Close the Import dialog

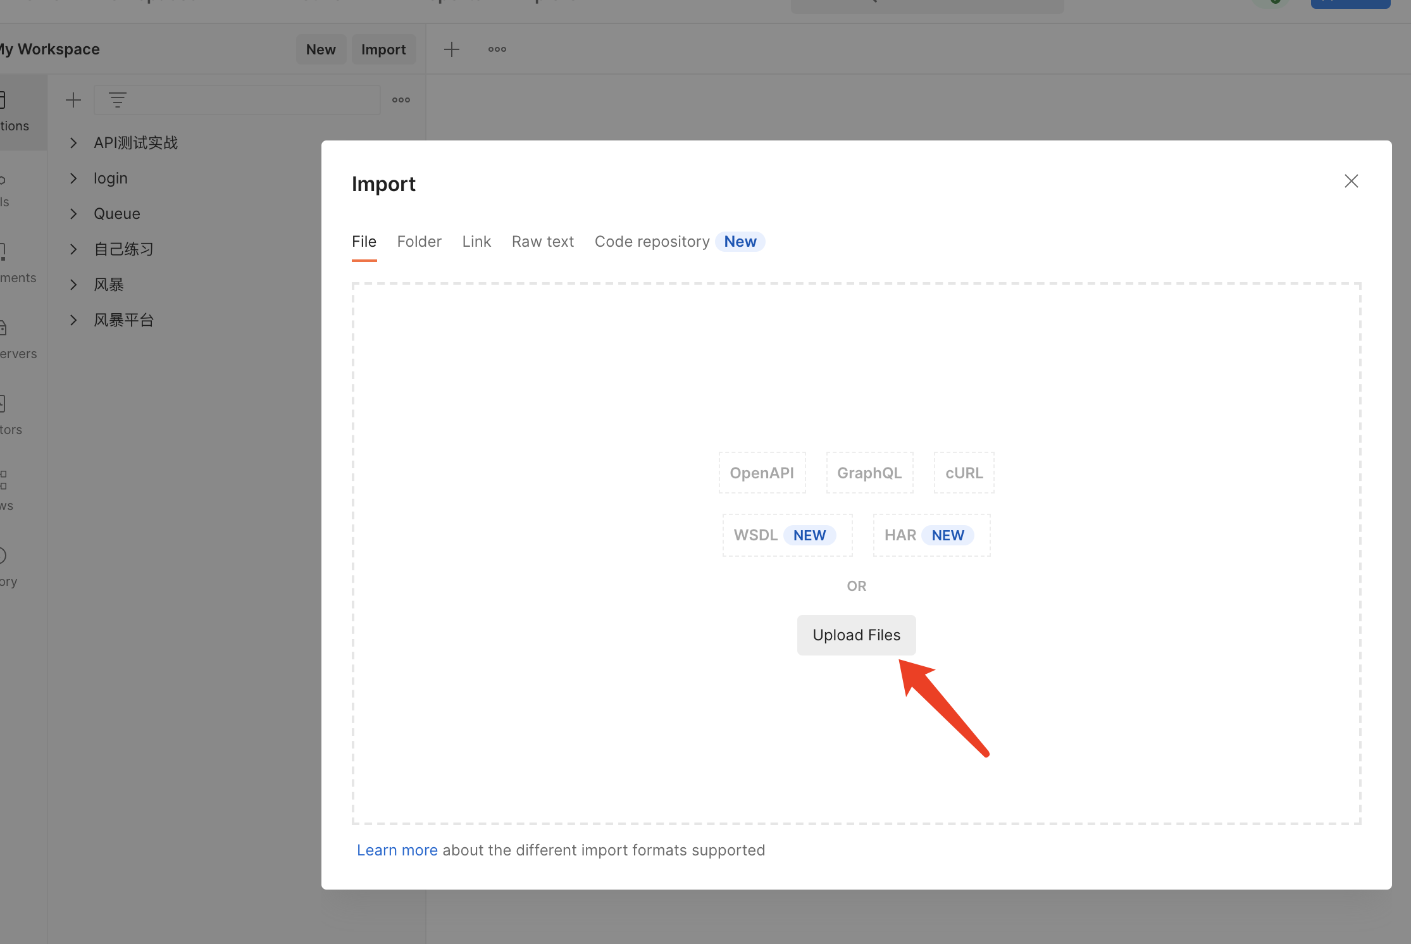coord(1351,182)
